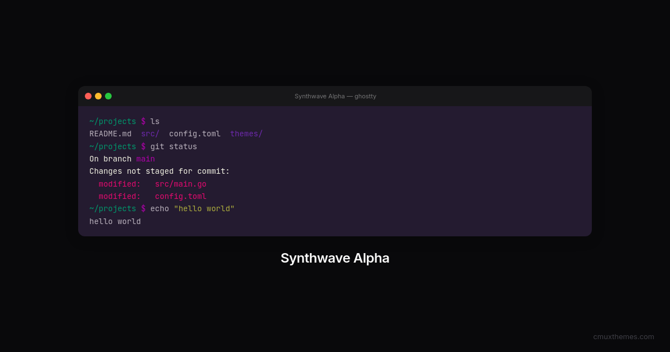Click the 'Changes not staged for commit:' line
The height and width of the screenshot is (352, 670).
coord(160,172)
